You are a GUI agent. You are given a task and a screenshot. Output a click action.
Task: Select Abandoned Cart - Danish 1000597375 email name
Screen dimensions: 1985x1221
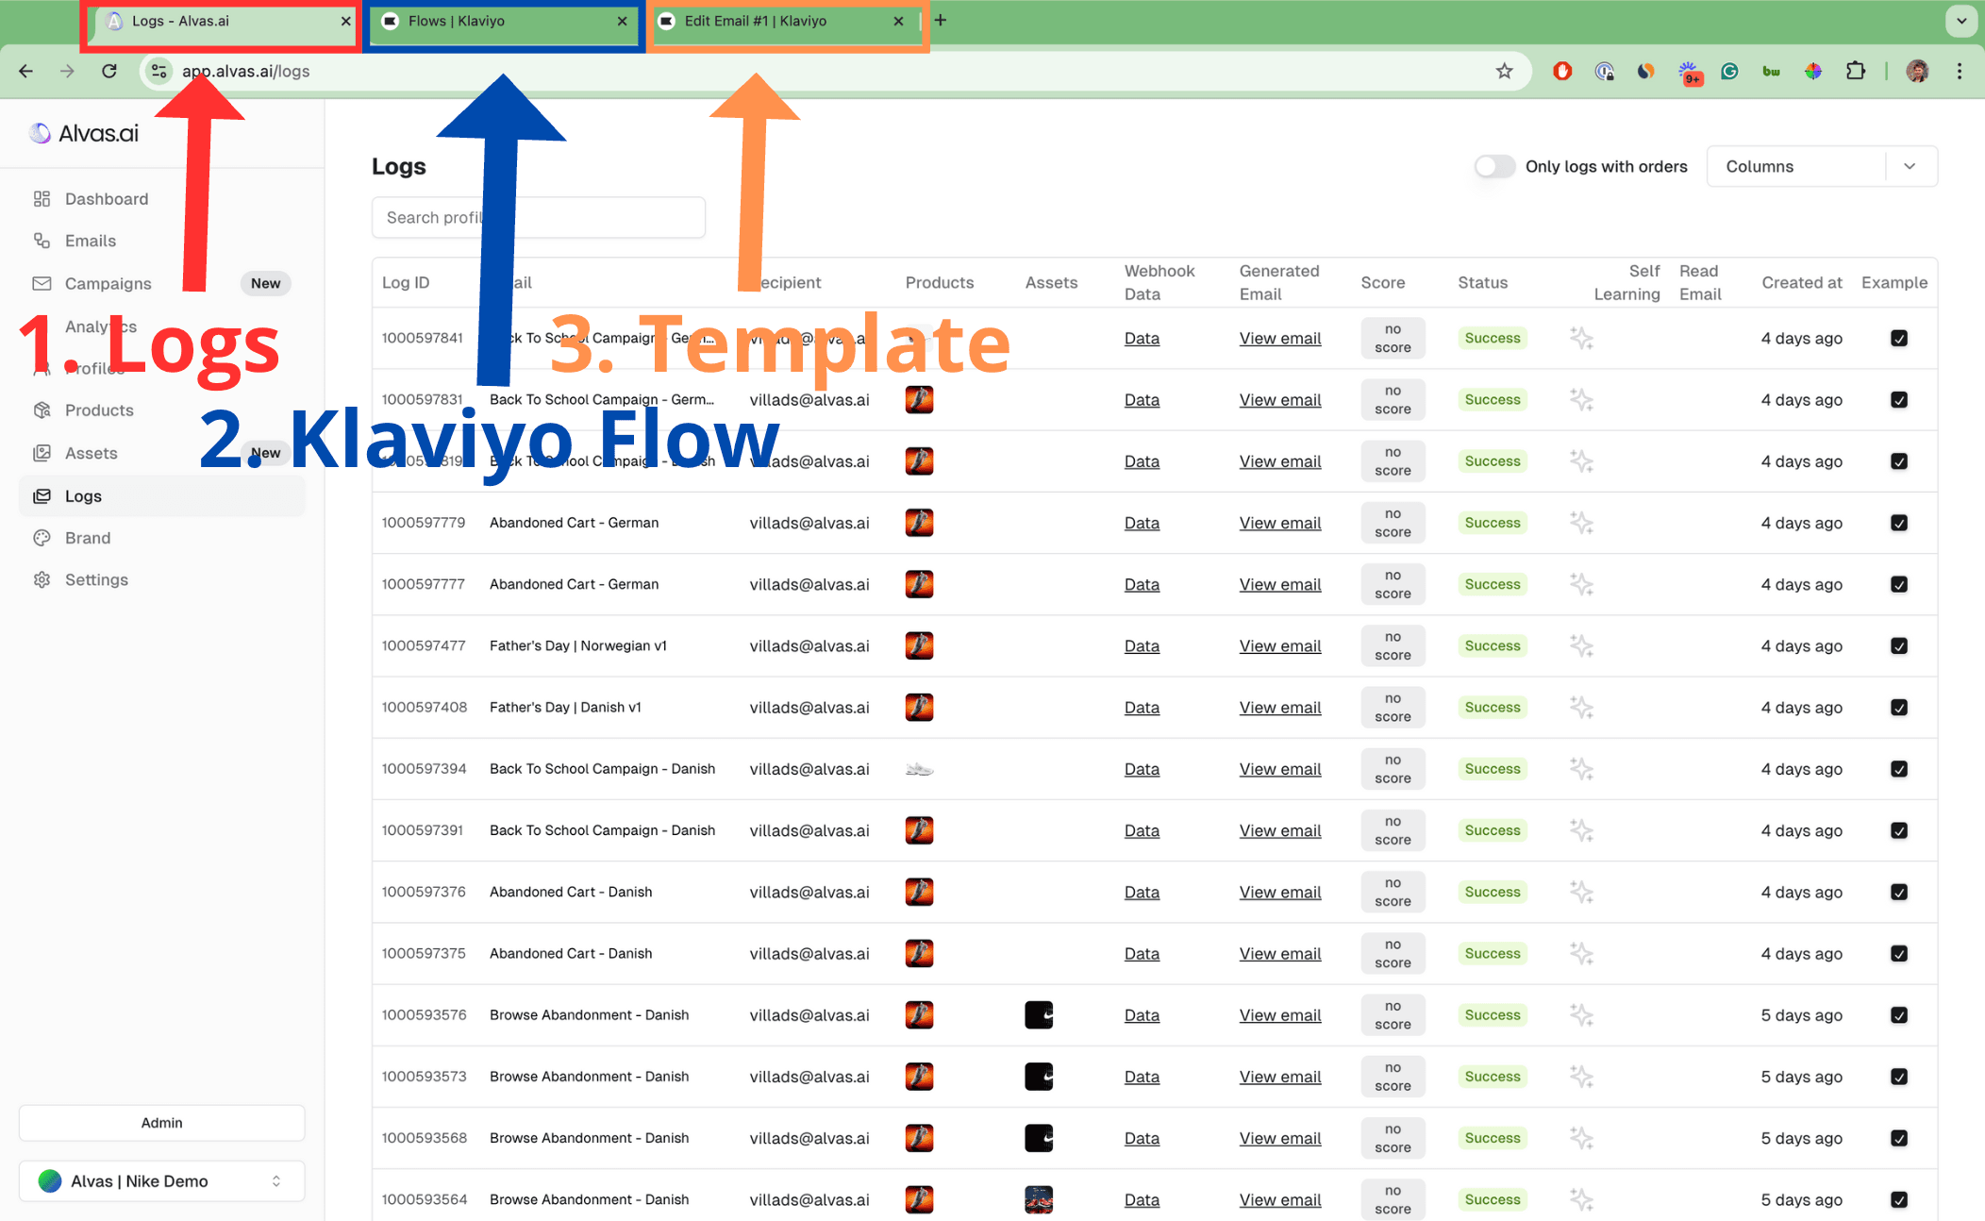[571, 953]
